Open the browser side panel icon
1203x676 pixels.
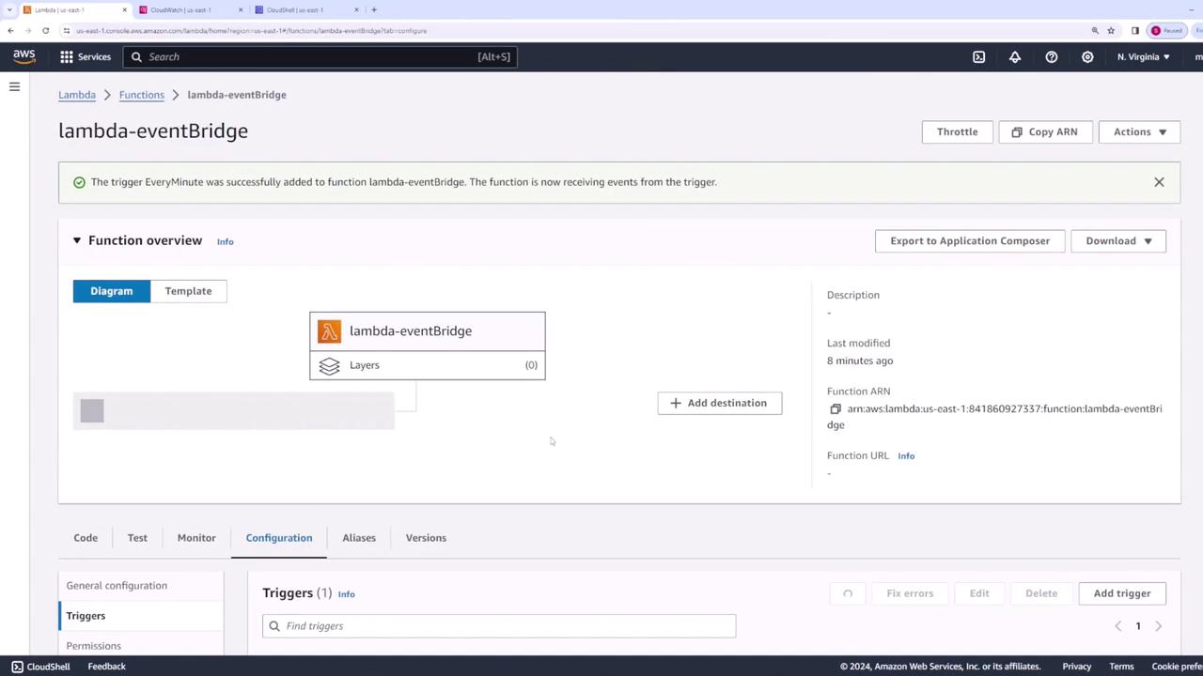click(x=1135, y=30)
